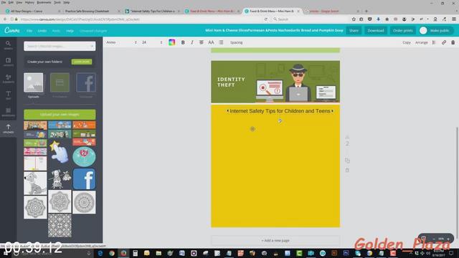Click Undo in Canva header
459x258 pixels.
[x=42, y=31]
